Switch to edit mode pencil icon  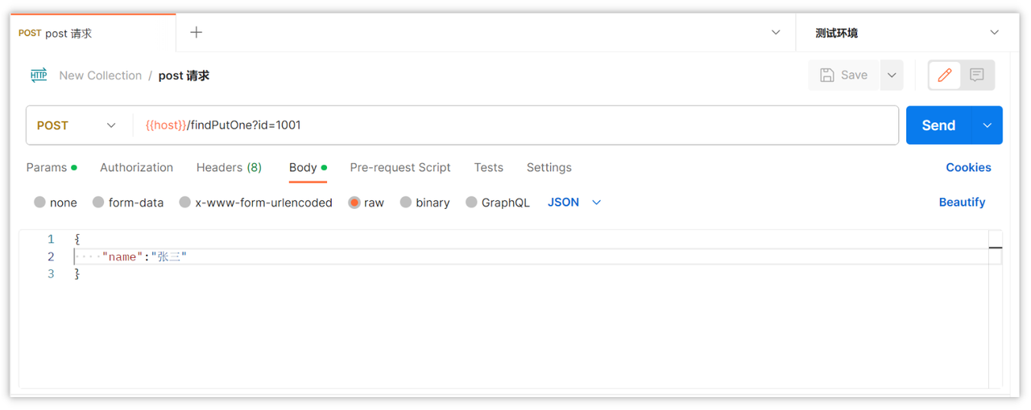(x=946, y=75)
